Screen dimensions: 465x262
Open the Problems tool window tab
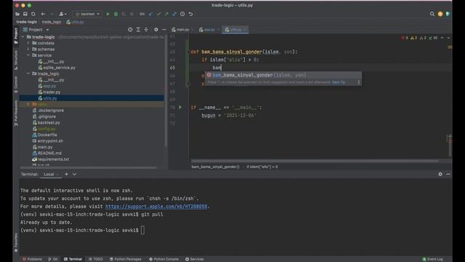pyautogui.click(x=32, y=259)
